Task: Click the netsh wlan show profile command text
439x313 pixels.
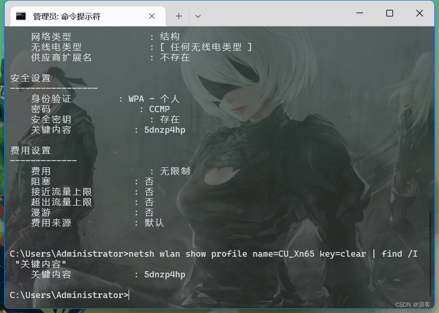Action: coord(273,254)
